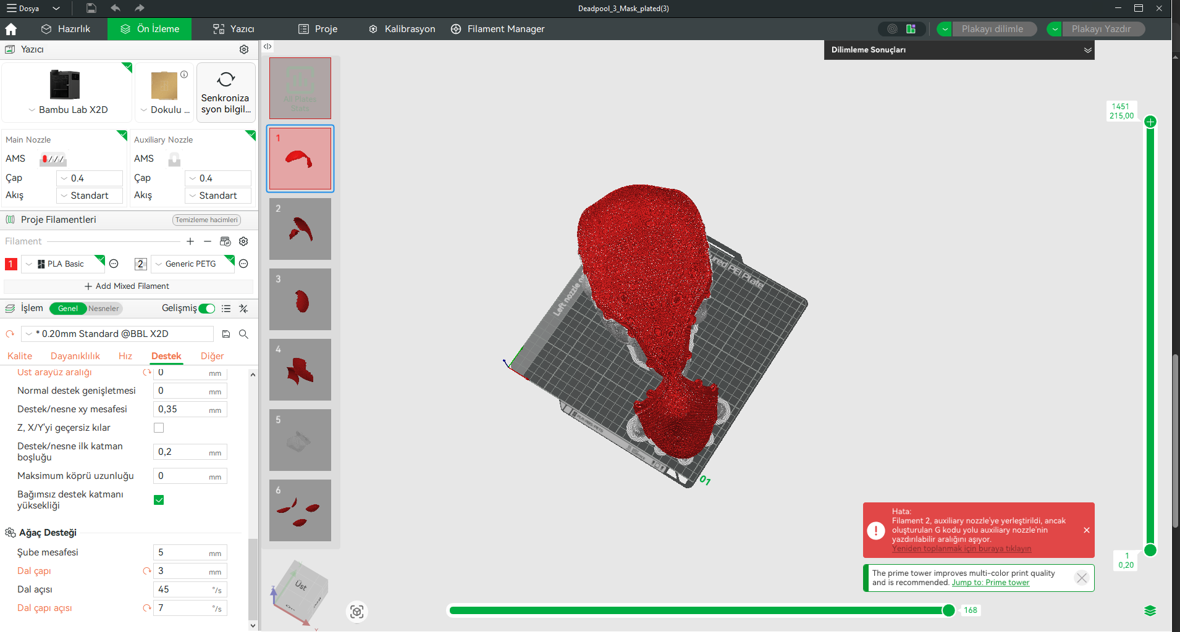1180x632 pixels.
Task: Click the Plakayı Yazdır button
Action: [1102, 29]
